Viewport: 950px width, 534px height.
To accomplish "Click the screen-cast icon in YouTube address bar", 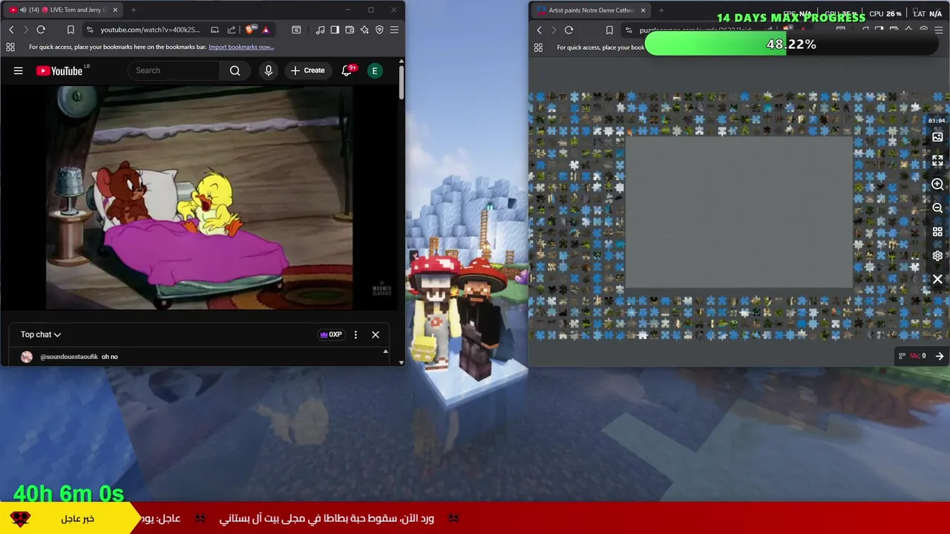I will [214, 30].
